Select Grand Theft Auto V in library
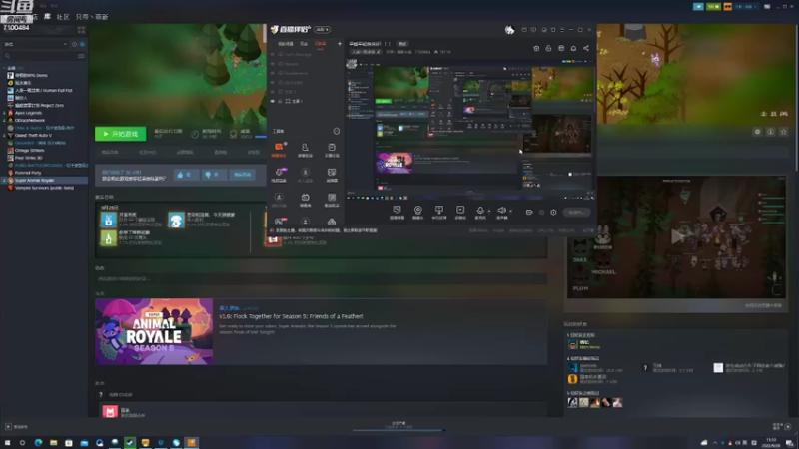799x449 pixels. [x=33, y=136]
